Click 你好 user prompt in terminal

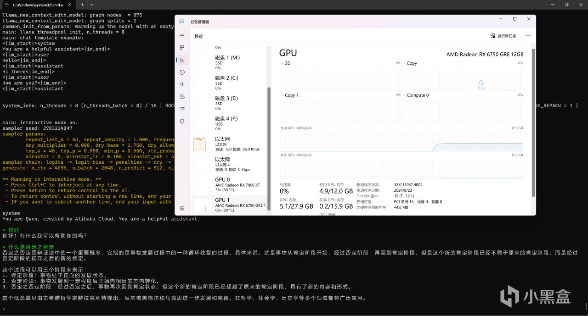(14, 230)
